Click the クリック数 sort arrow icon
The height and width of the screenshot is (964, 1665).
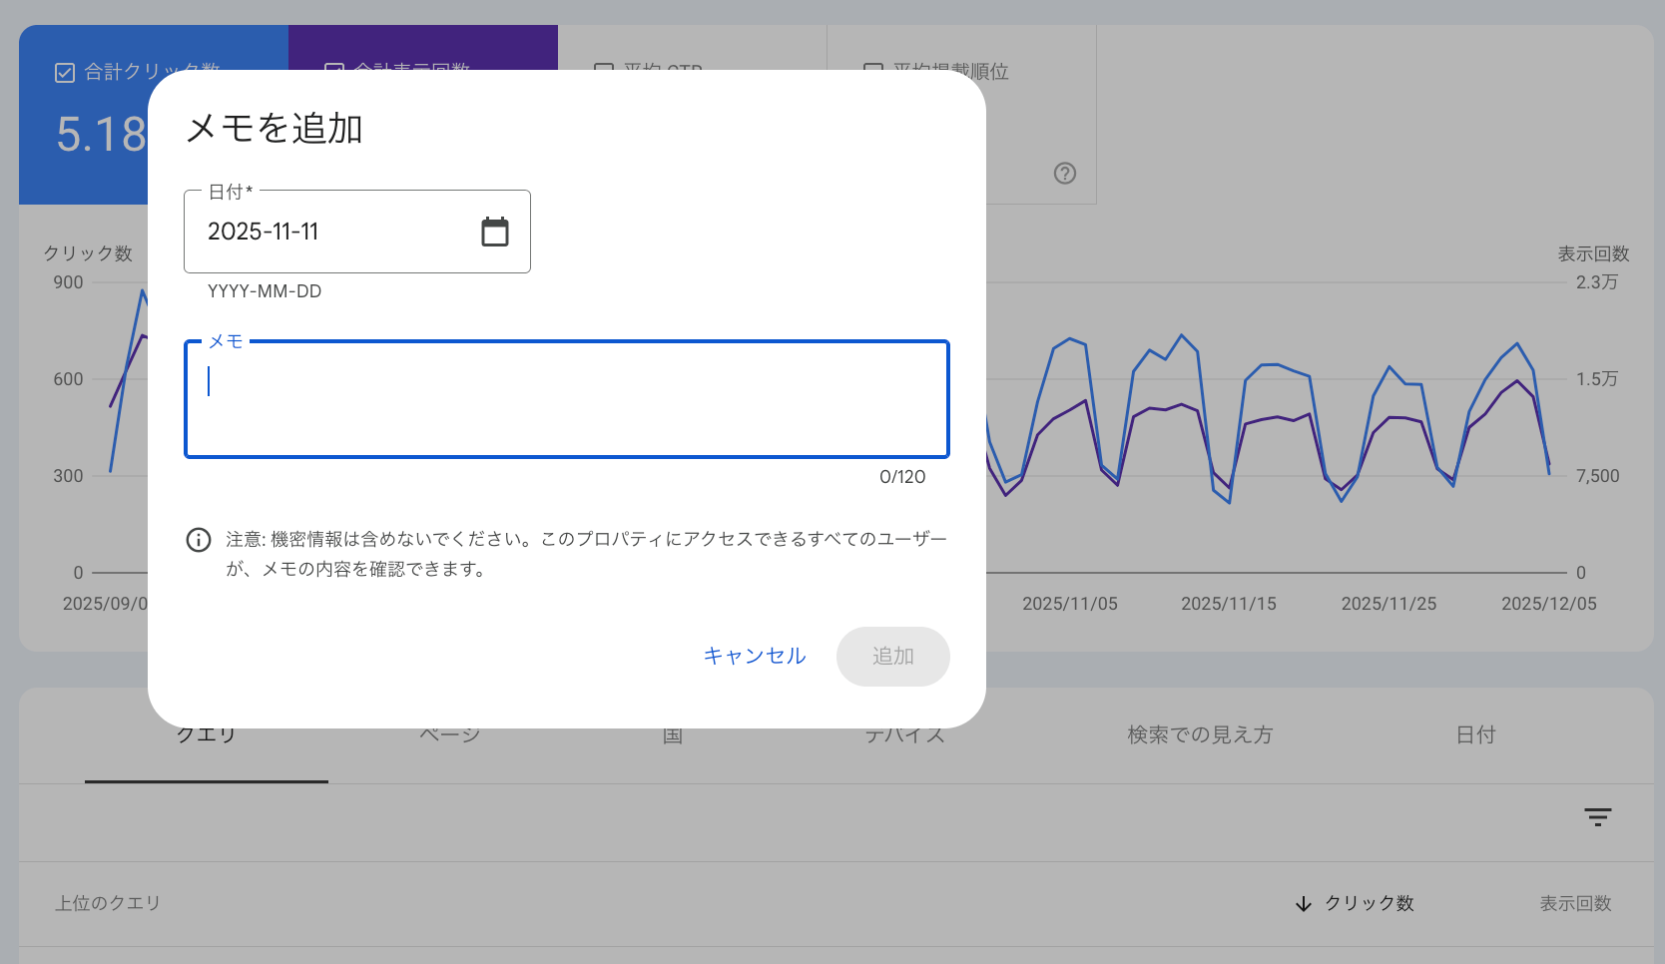point(1303,903)
